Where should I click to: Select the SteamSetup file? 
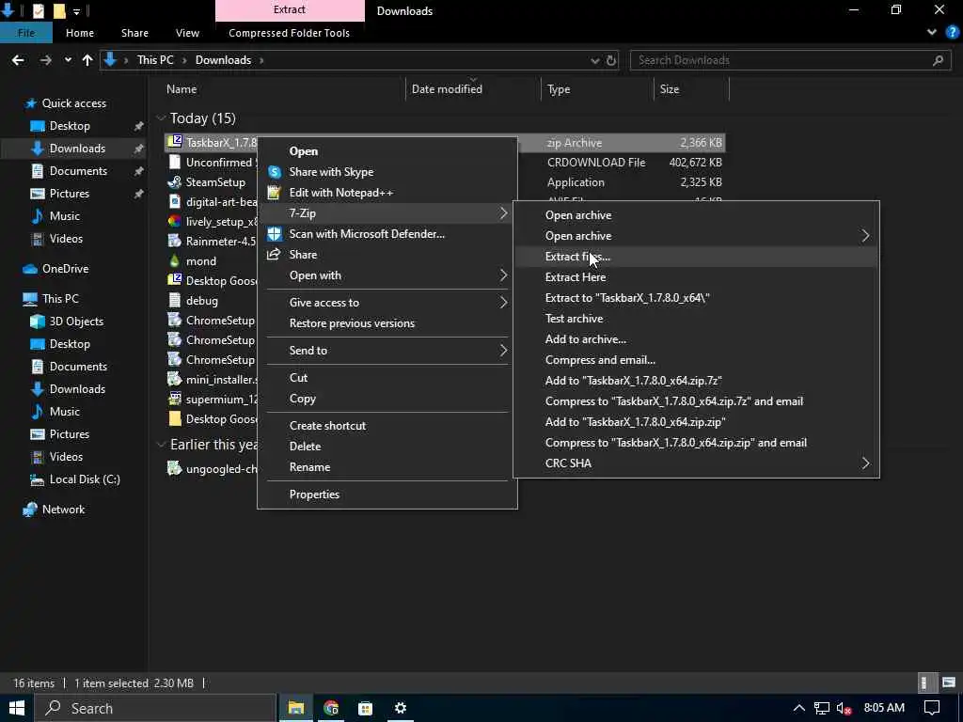(215, 183)
